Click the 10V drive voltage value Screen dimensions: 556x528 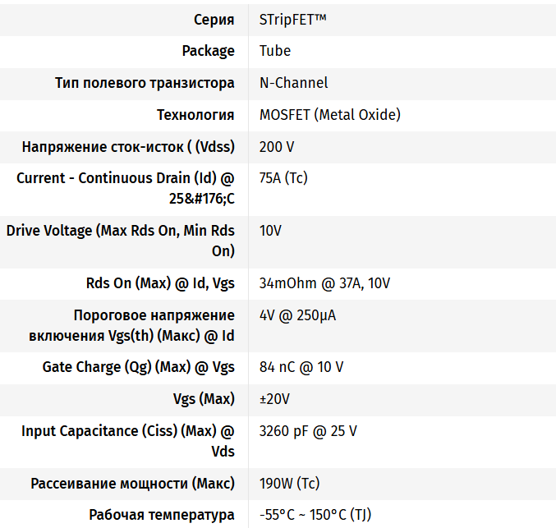pos(270,231)
